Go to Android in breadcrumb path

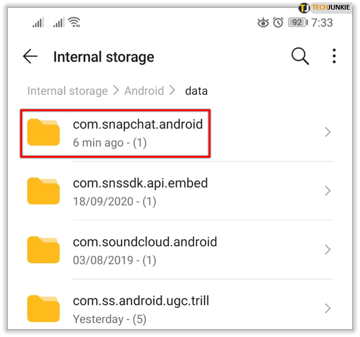(144, 91)
